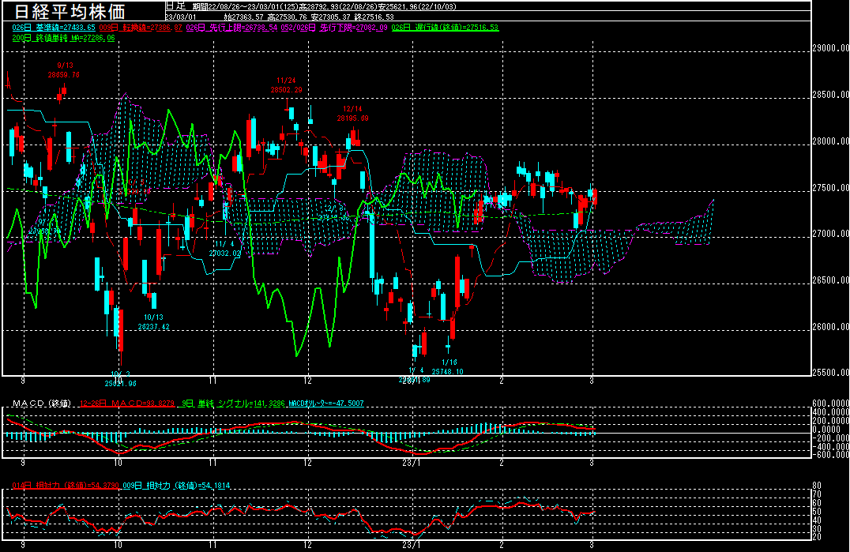This screenshot has width=850, height=552.
Task: Click the 始27363.57 opening price in header
Action: [243, 17]
